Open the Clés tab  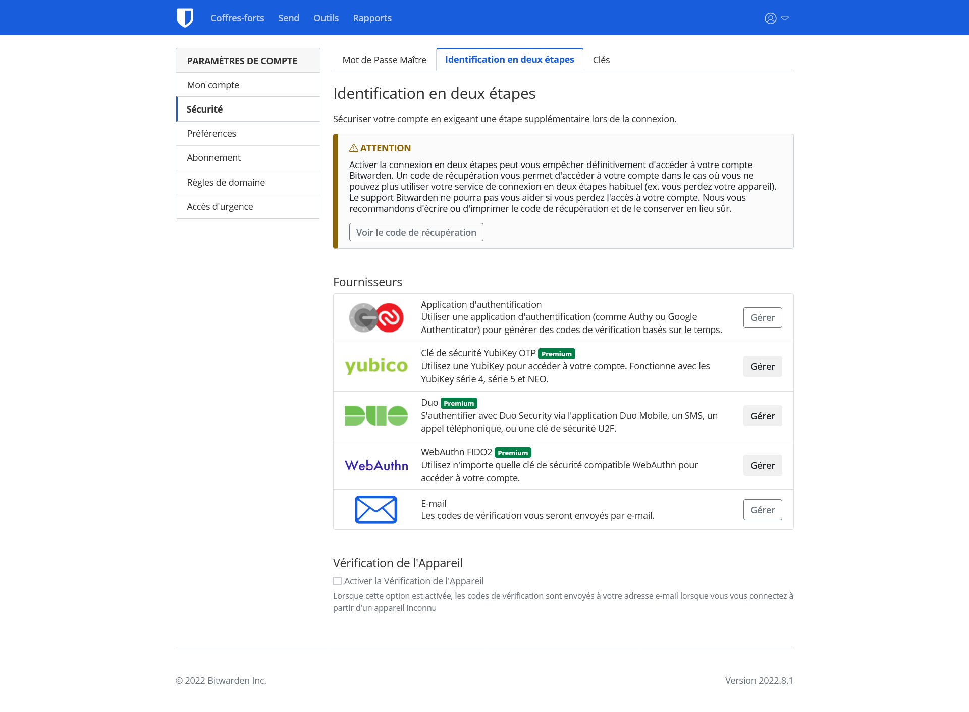(601, 60)
